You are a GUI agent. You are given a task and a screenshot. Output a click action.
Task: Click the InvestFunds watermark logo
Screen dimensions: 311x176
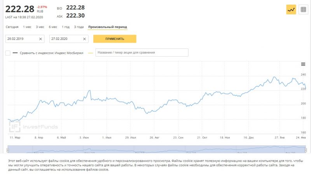pyautogui.click(x=33, y=126)
